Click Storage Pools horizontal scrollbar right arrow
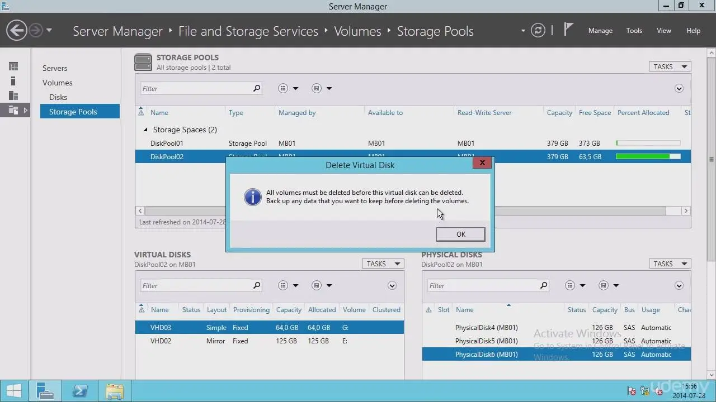 pyautogui.click(x=686, y=211)
